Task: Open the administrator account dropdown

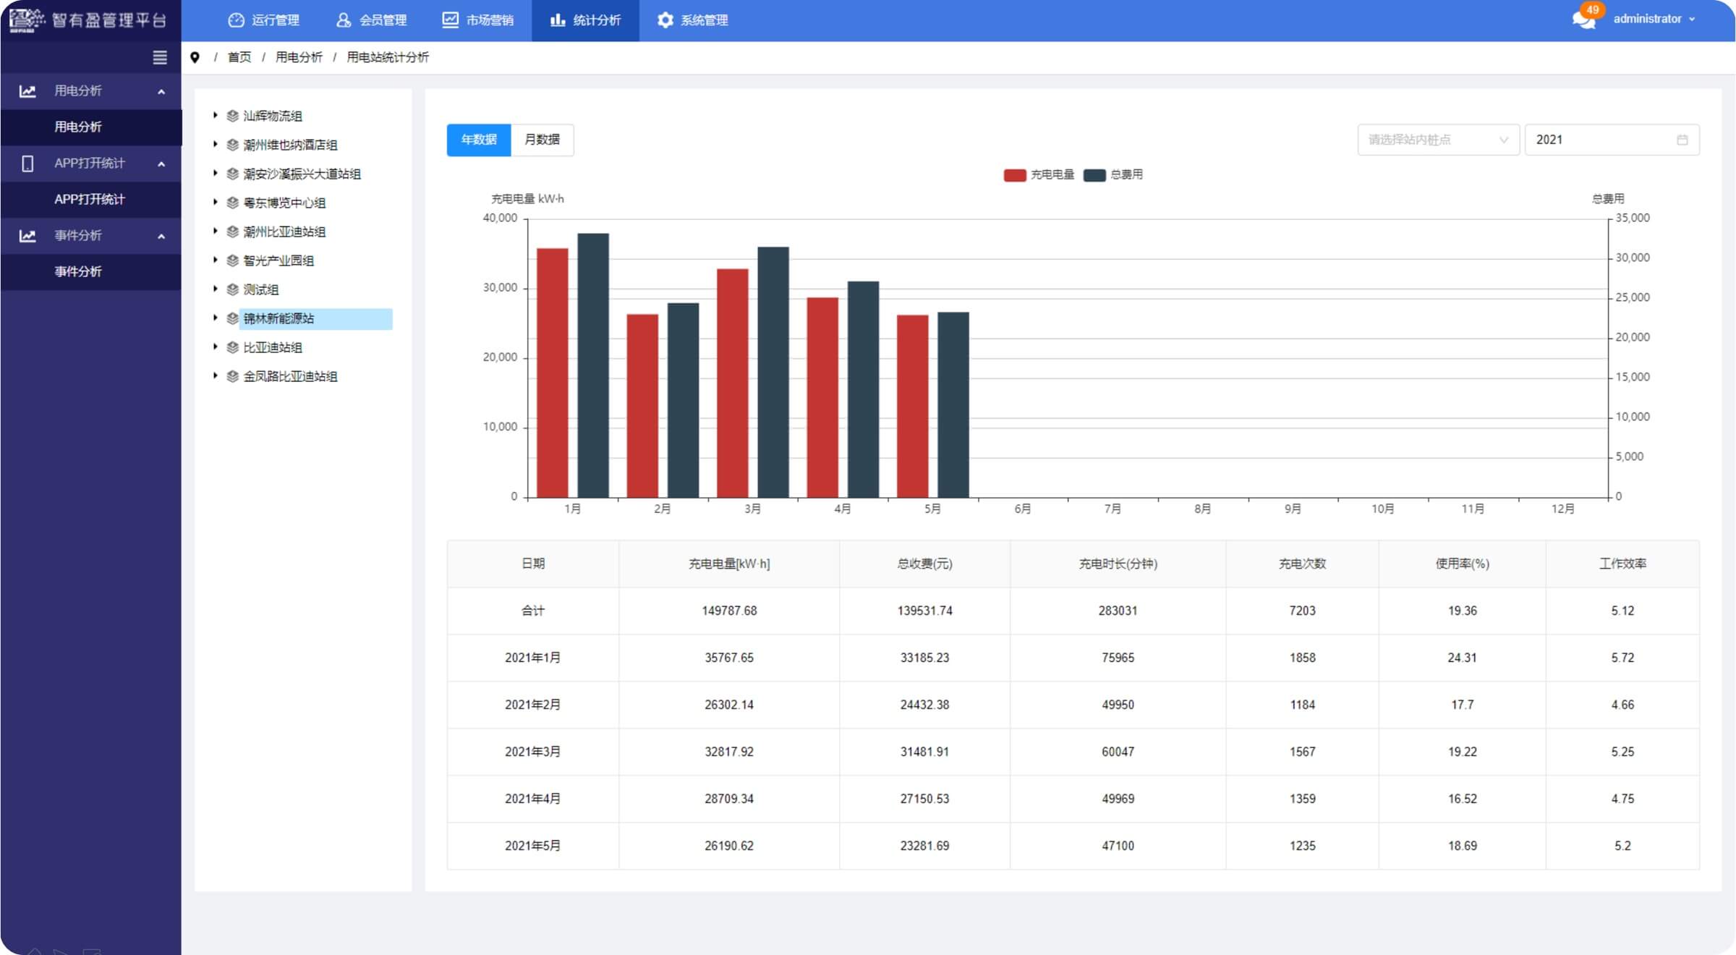Action: [1653, 20]
